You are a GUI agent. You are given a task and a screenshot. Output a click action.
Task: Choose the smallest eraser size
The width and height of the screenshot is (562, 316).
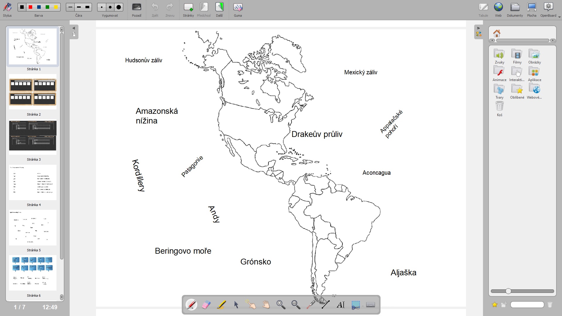pos(102,7)
